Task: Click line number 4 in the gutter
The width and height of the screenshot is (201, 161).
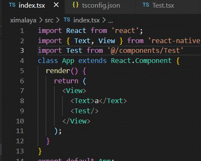Action: coord(22,61)
